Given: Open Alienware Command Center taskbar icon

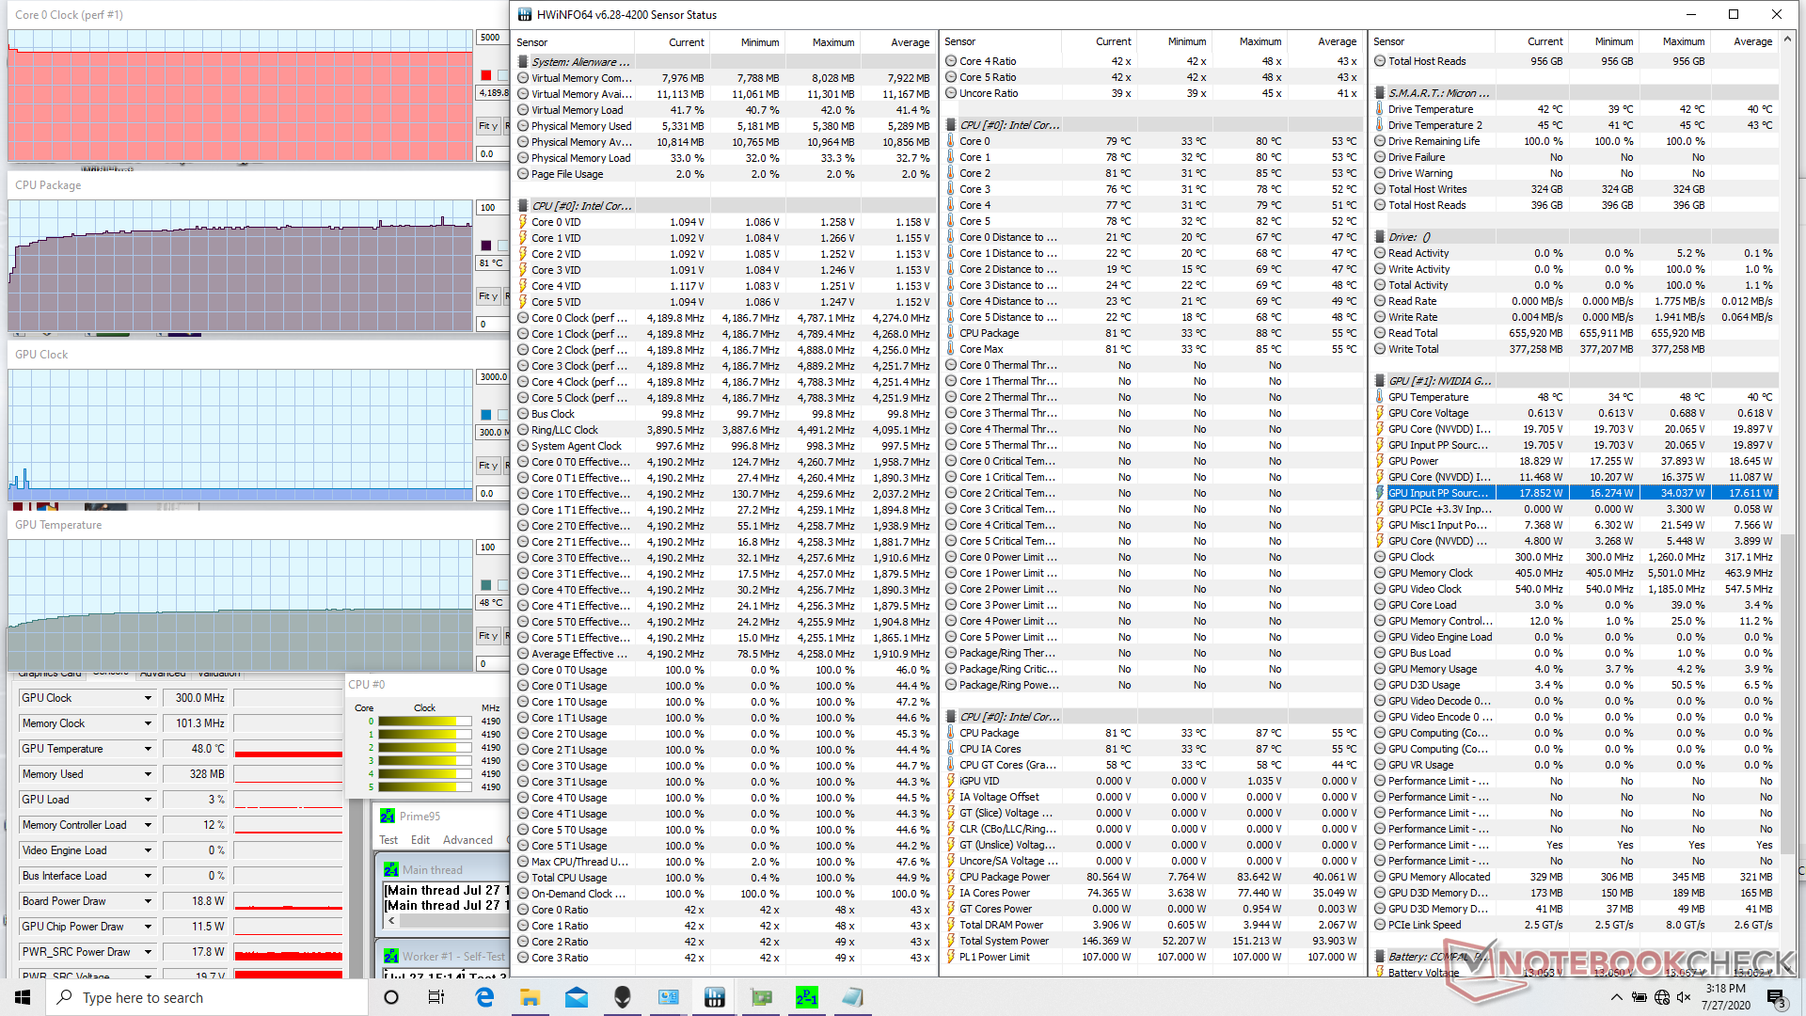Looking at the screenshot, I should coord(622,997).
